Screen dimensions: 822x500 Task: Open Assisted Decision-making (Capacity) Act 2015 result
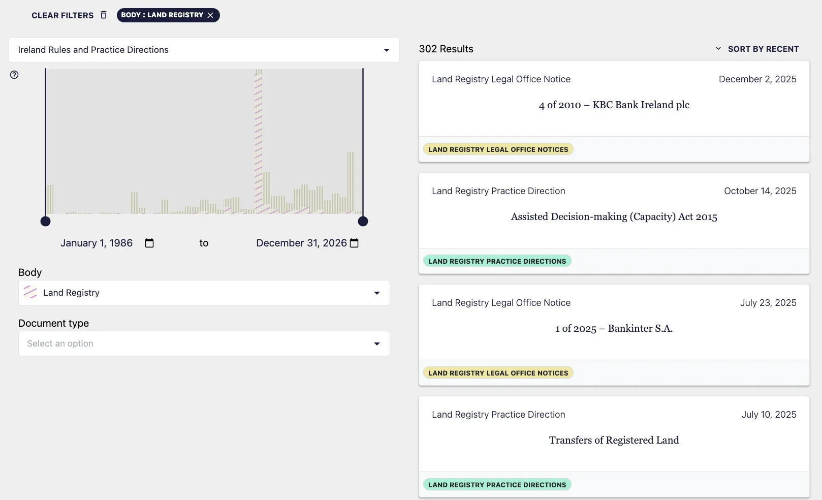click(x=614, y=216)
